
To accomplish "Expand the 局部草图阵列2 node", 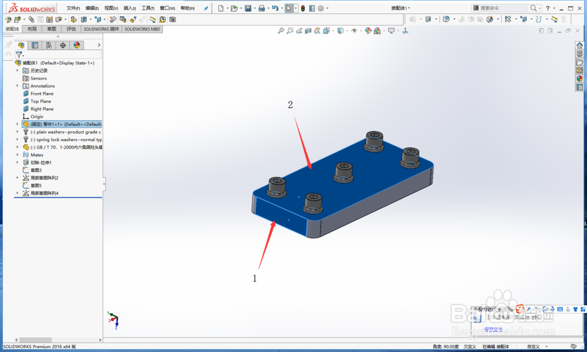I will click(x=17, y=177).
